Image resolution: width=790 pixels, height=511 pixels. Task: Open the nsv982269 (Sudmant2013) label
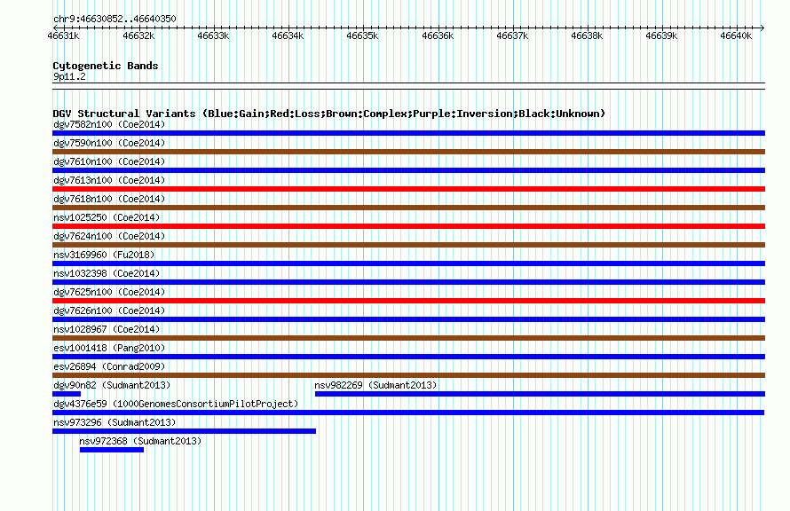[x=375, y=385]
